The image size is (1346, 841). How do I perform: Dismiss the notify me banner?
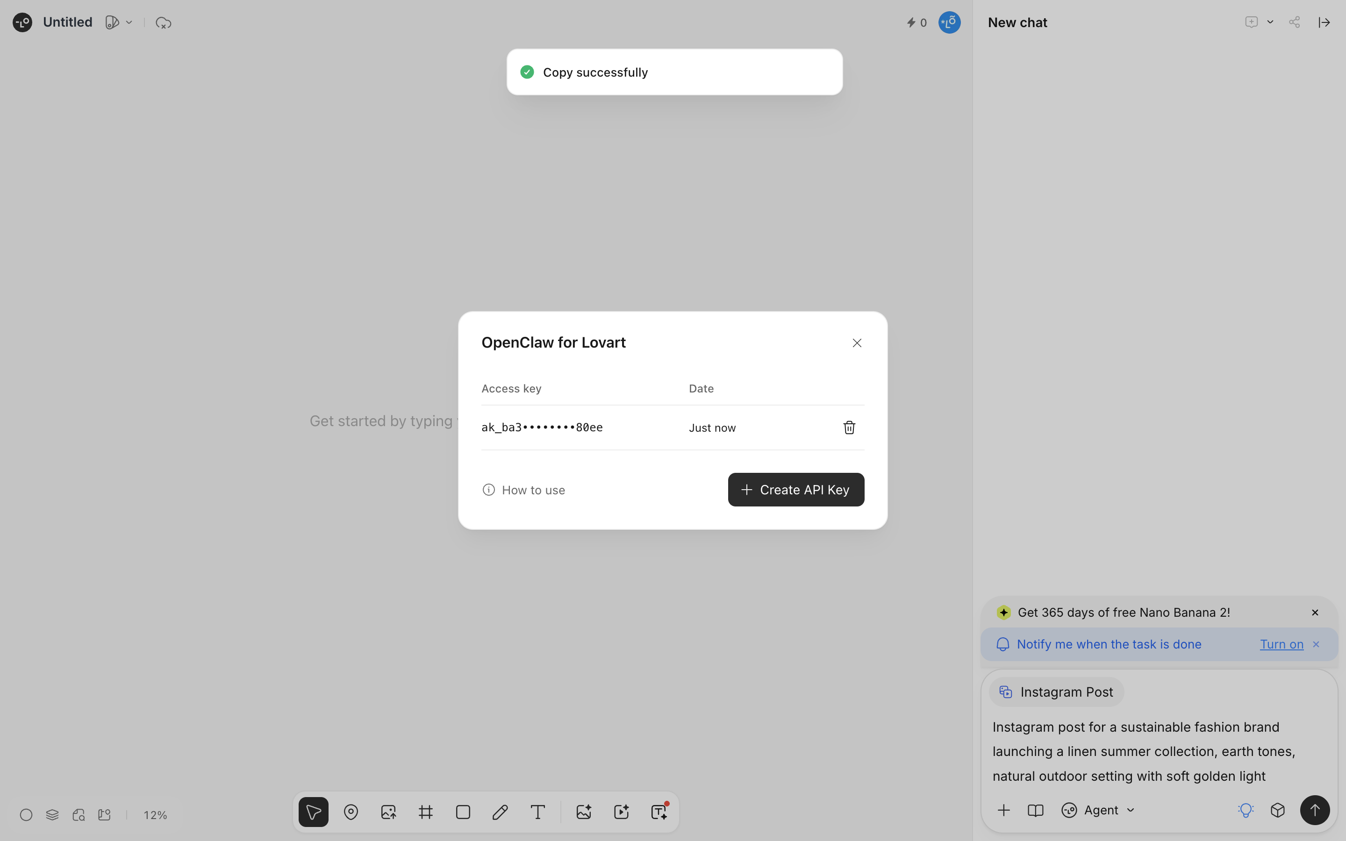coord(1316,644)
